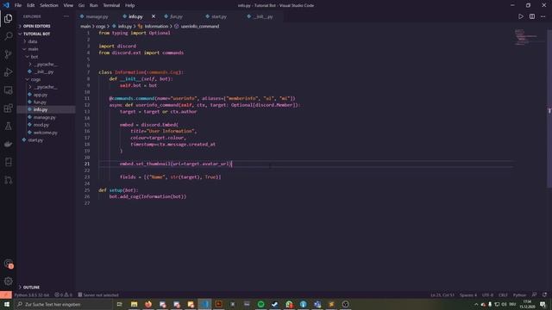Switch to VS Code taskbar icon
The width and height of the screenshot is (552, 310).
pos(204,304)
